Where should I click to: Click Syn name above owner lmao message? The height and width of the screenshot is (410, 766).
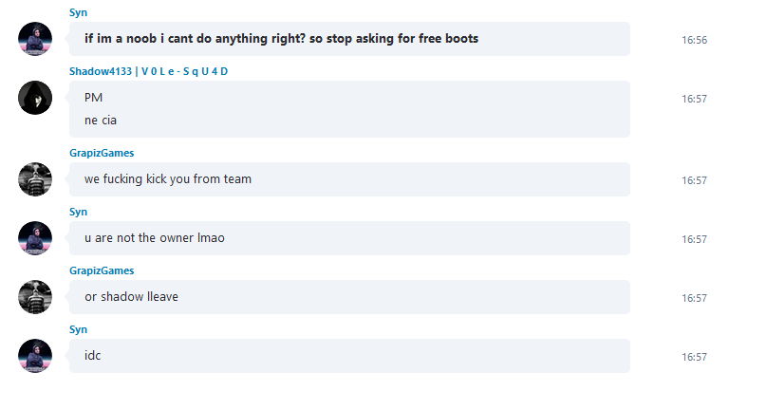pyautogui.click(x=78, y=212)
